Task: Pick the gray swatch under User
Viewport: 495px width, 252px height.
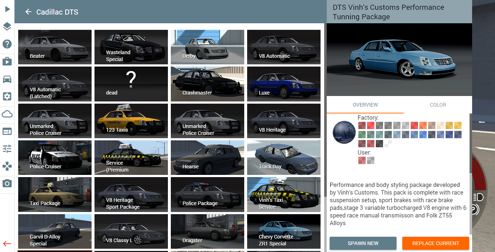Action: 371,160
